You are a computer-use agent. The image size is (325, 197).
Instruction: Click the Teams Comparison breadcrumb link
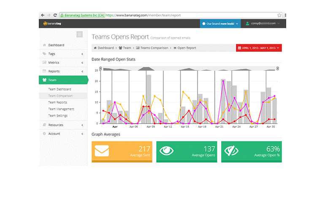(154, 48)
